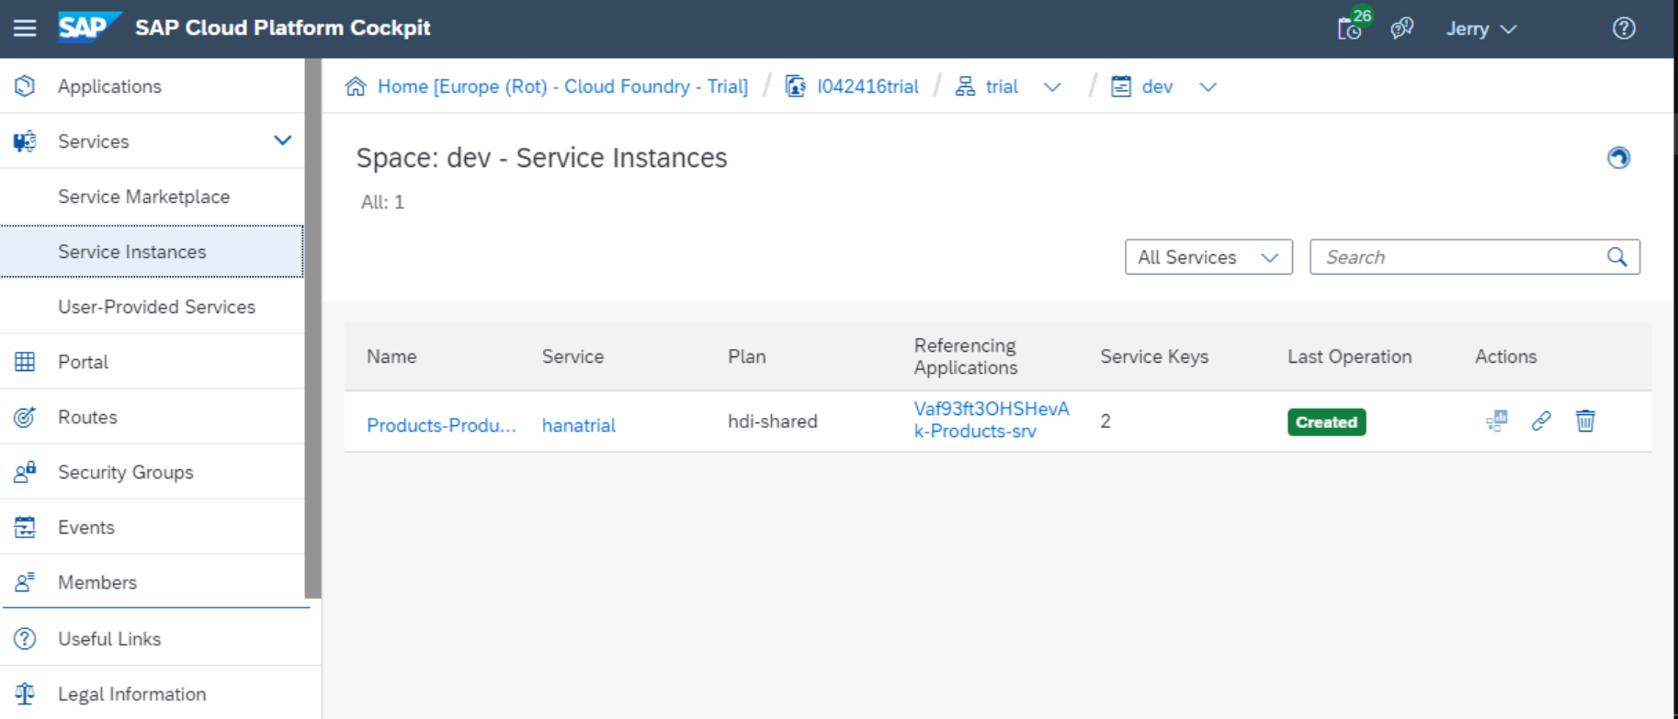This screenshot has height=719, width=1678.
Task: Click the Last Operation column header
Action: point(1349,356)
